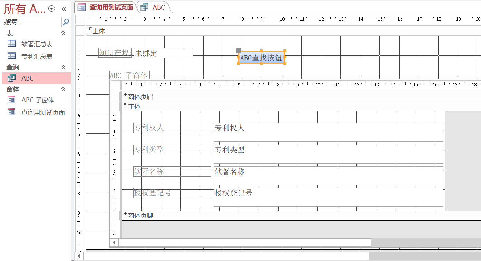
Task: Select the 授权登记号 text box
Action: [328, 197]
